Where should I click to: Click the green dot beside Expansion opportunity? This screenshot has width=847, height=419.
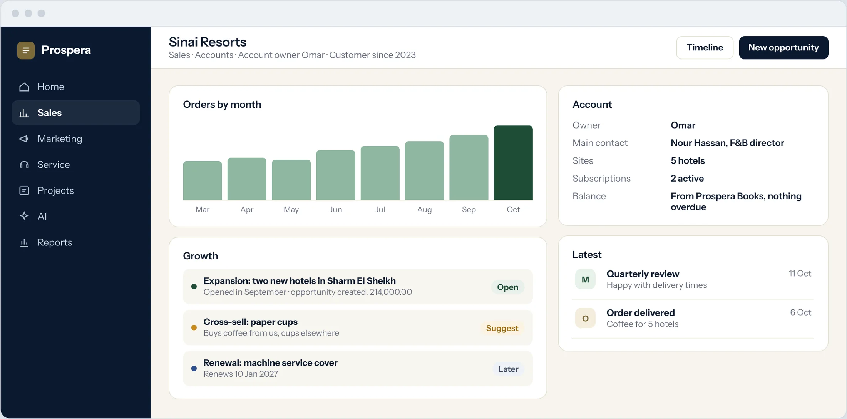point(194,287)
